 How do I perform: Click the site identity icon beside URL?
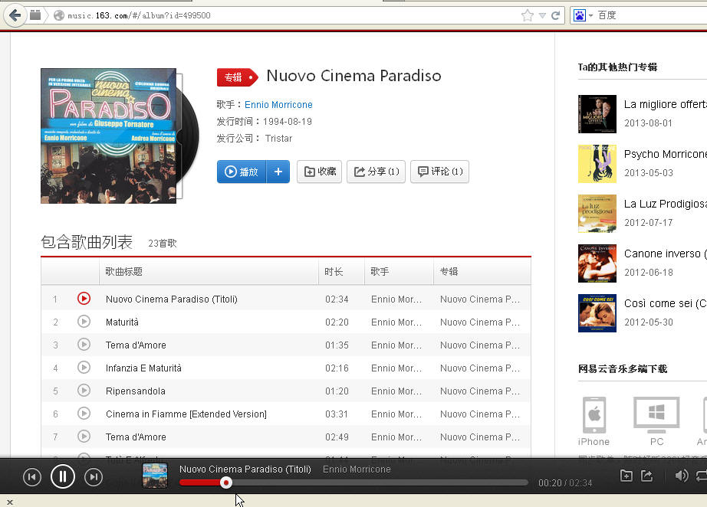pos(58,16)
